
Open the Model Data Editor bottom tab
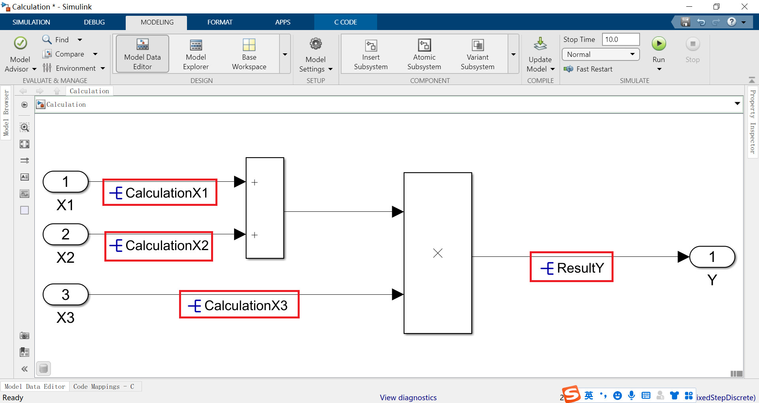pyautogui.click(x=35, y=386)
